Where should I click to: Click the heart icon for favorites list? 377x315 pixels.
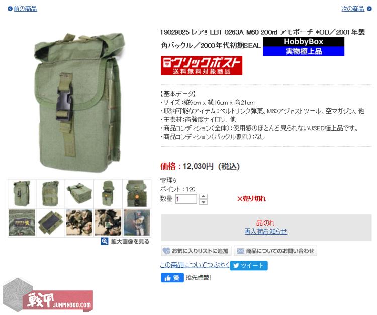[166, 251]
